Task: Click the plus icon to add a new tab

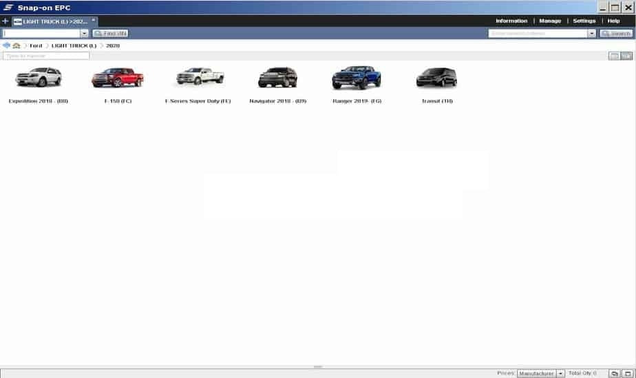Action: tap(6, 21)
